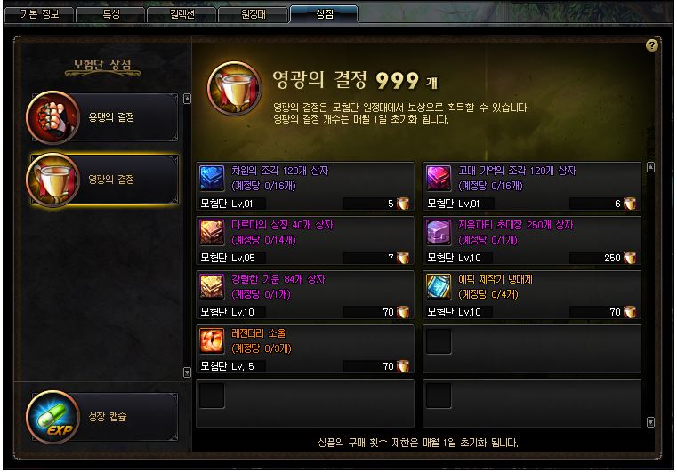Open the 용맹의 결정 shop category
This screenshot has width=677, height=472.
click(102, 117)
